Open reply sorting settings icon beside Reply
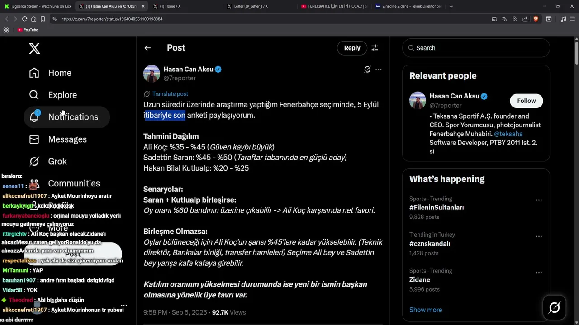Screen dimensions: 579x325 point(375,48)
